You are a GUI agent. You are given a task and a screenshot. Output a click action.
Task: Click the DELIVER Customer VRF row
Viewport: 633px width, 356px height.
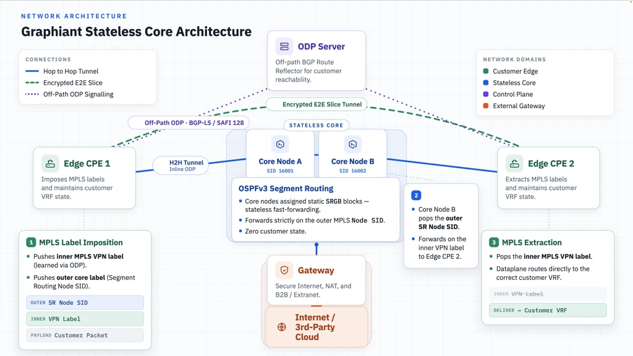point(548,310)
